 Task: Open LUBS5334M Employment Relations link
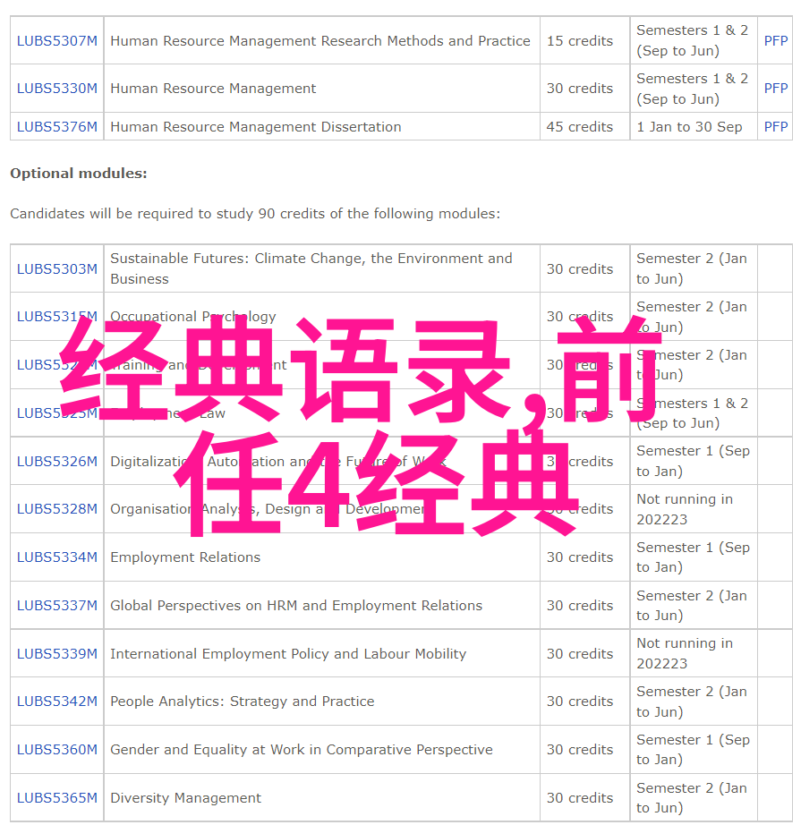point(56,557)
